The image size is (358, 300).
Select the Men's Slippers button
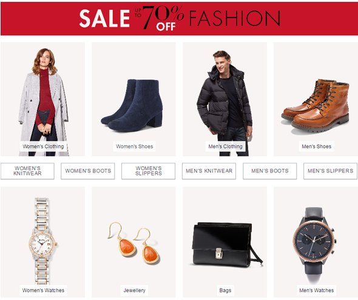[x=330, y=171]
